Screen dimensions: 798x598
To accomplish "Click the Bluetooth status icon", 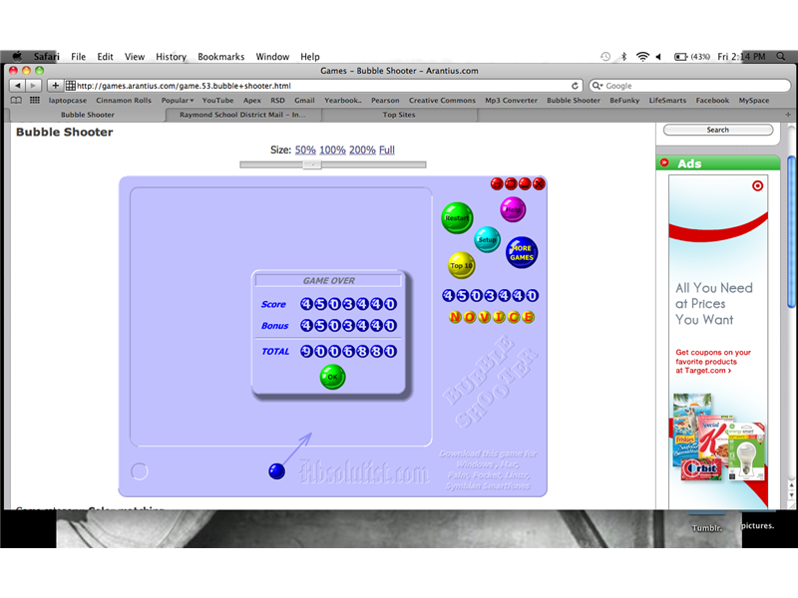I will coord(623,57).
